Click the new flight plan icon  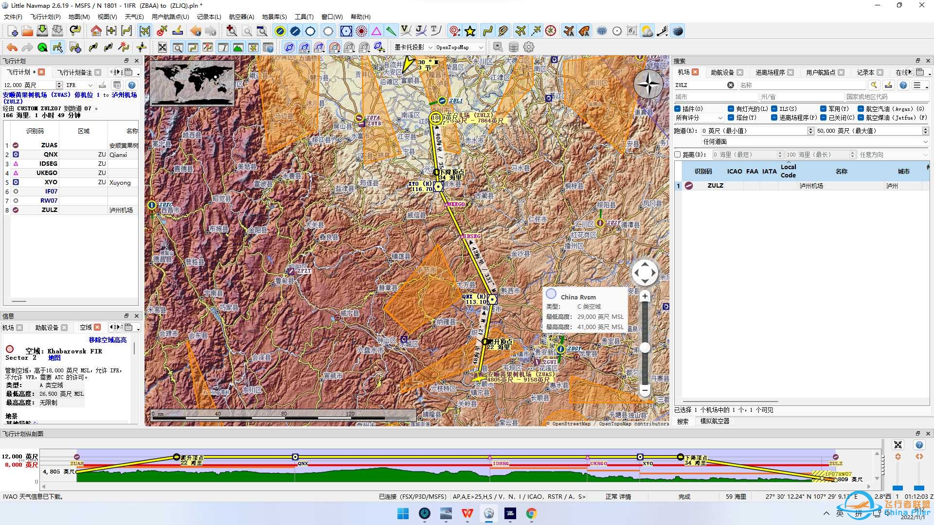13,31
